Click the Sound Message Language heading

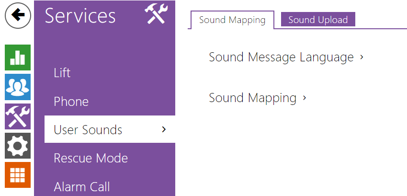pos(282,57)
